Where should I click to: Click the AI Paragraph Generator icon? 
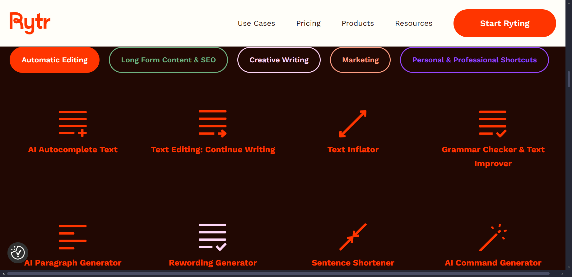[73, 237]
